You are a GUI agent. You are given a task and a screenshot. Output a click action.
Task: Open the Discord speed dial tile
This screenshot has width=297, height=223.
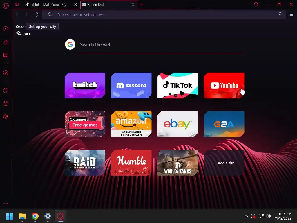(131, 86)
